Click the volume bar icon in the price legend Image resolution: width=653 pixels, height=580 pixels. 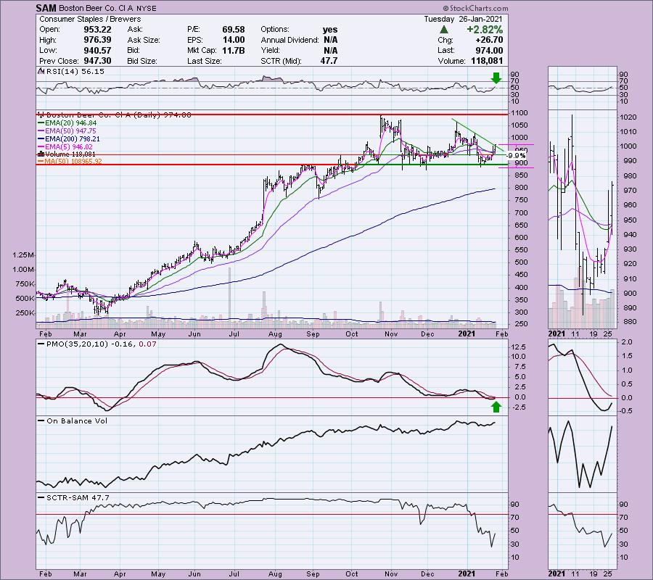[41, 154]
